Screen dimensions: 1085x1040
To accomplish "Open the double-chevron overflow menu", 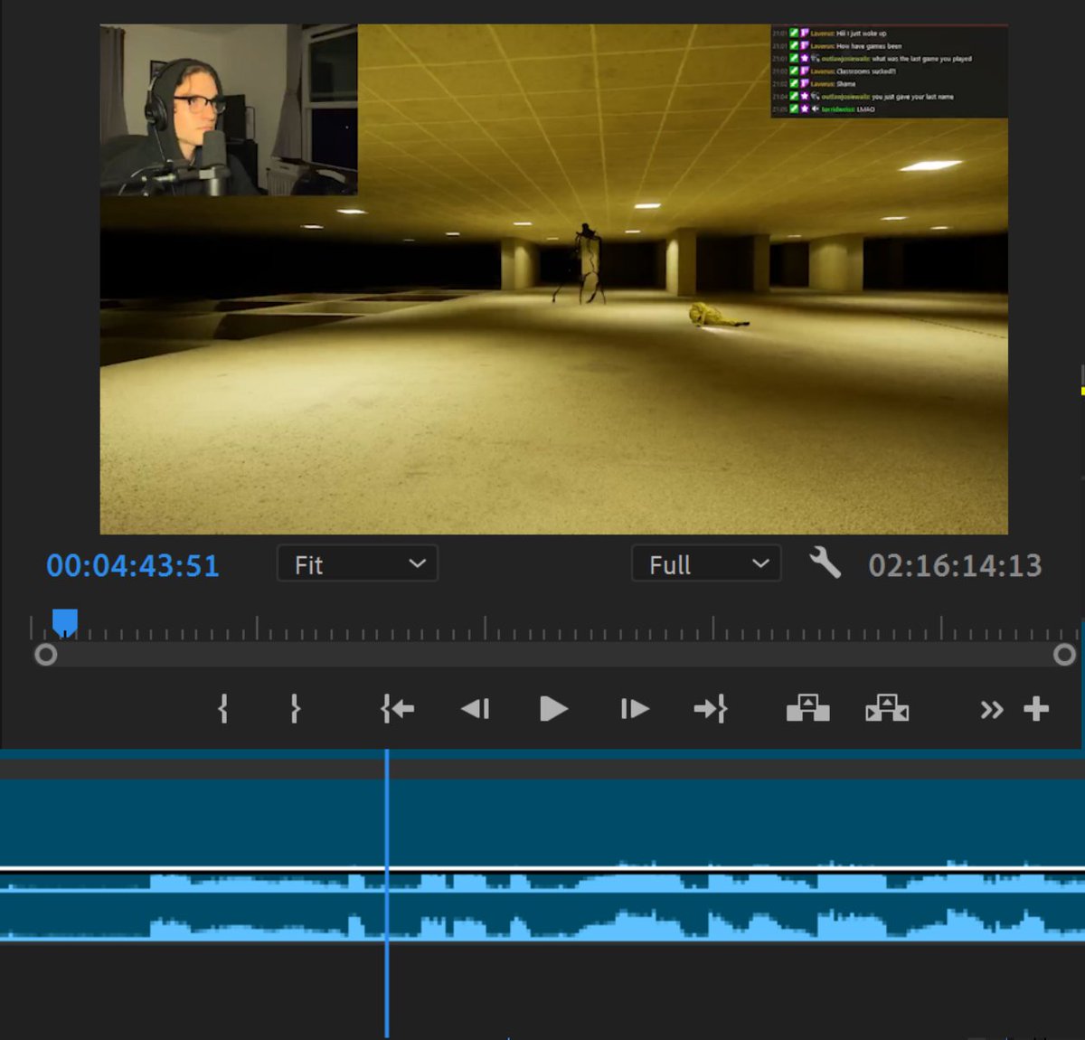I will tap(992, 710).
